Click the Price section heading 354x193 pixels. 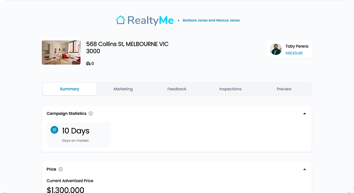point(51,169)
